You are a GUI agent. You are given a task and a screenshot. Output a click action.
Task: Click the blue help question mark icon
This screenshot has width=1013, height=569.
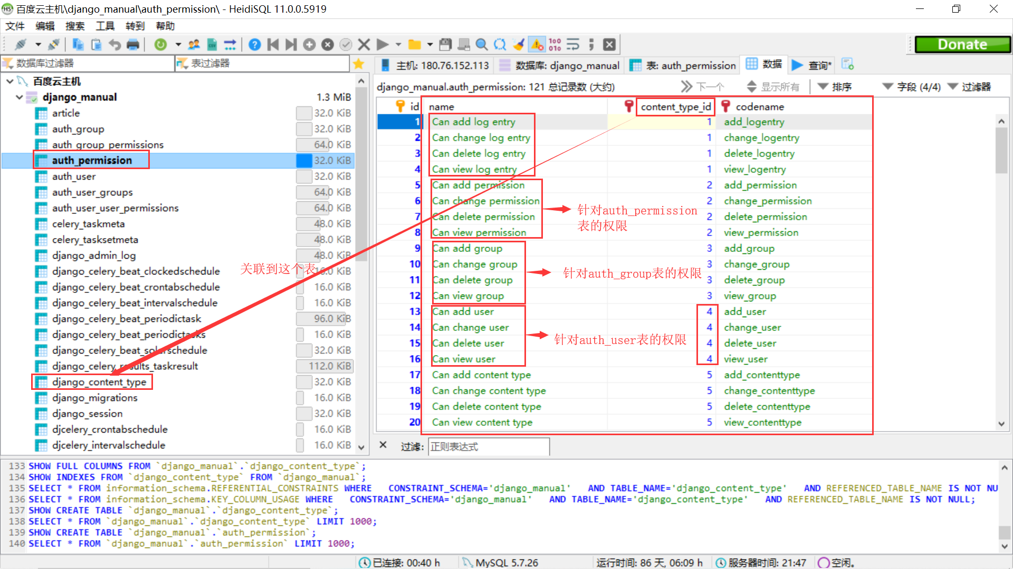pos(254,45)
